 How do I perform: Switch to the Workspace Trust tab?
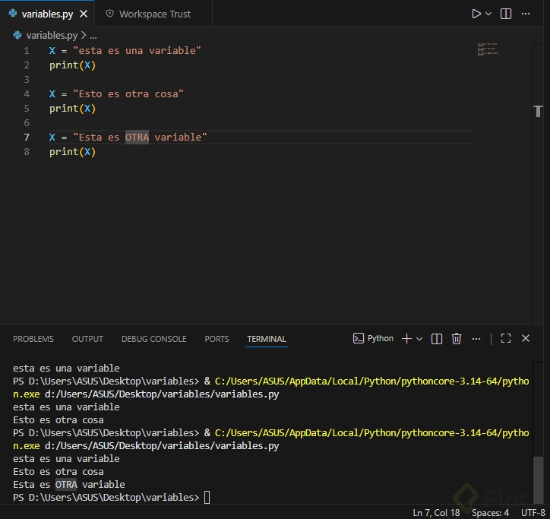[154, 14]
